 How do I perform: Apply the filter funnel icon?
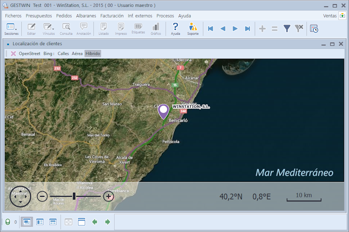click(x=287, y=28)
